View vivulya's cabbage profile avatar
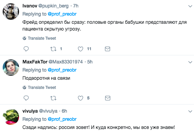Viewport: 194px width, 133px height. (x=11, y=117)
